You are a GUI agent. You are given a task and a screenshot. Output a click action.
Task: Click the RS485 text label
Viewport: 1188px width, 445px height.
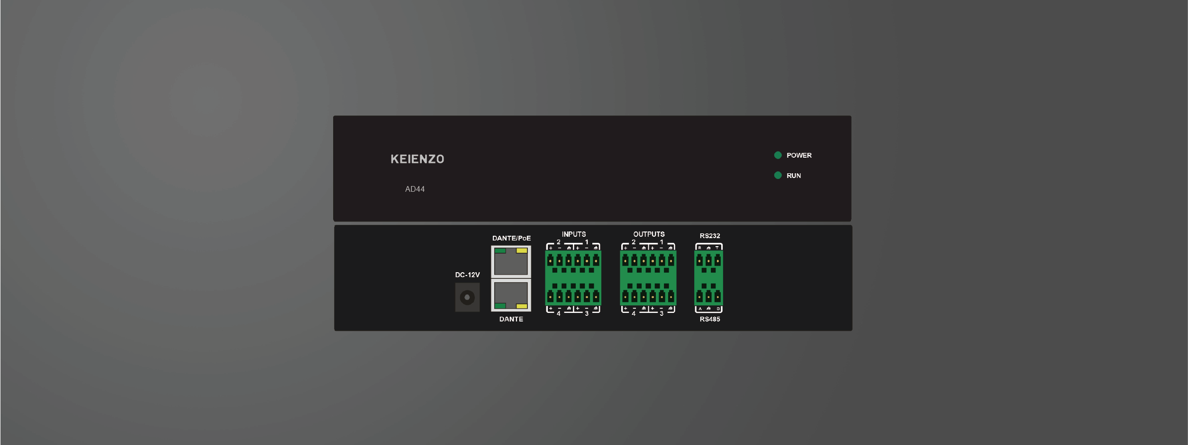click(x=709, y=319)
